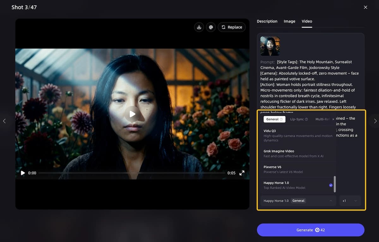This screenshot has width=379, height=242.
Task: Download the video with the download icon
Action: pyautogui.click(x=199, y=27)
